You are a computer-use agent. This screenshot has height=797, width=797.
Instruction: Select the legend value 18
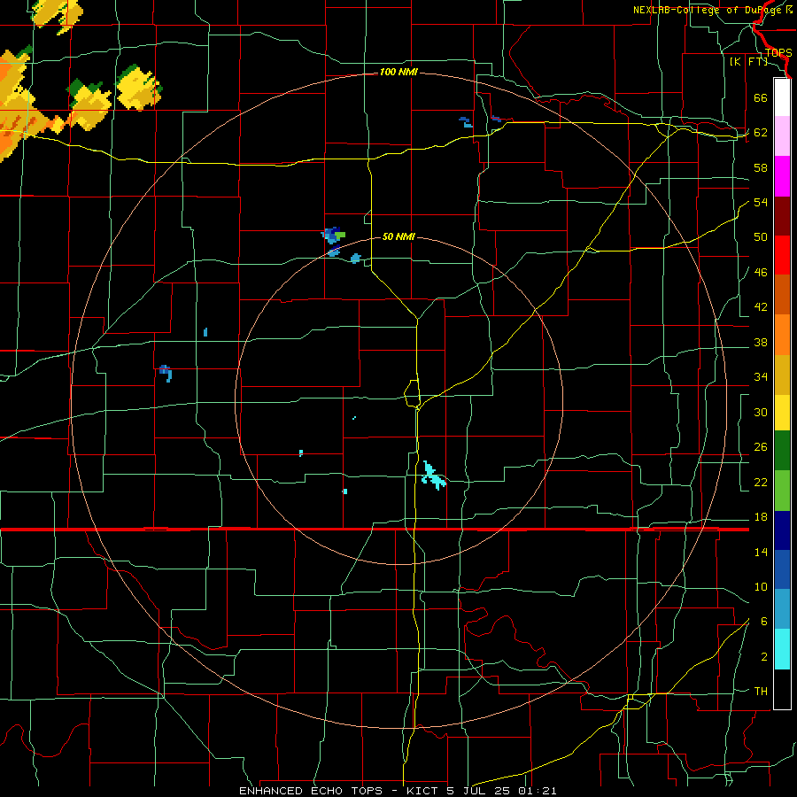(761, 517)
